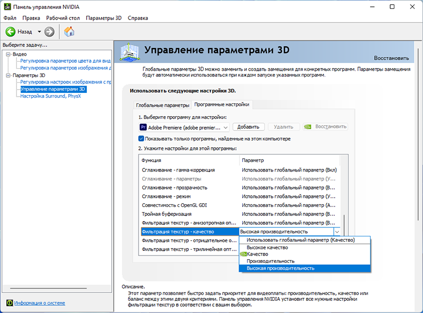Click the Adobe Premiere Pr icon in combo box
The height and width of the screenshot is (313, 423).
click(x=143, y=127)
